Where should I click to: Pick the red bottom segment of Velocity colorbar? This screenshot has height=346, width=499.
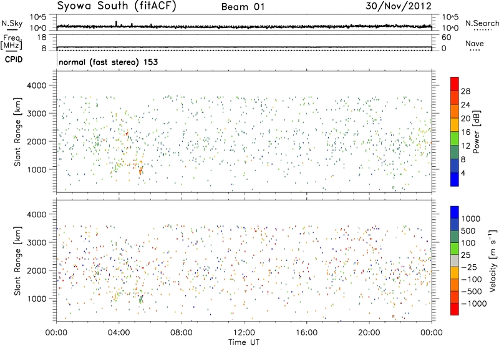coord(455,309)
